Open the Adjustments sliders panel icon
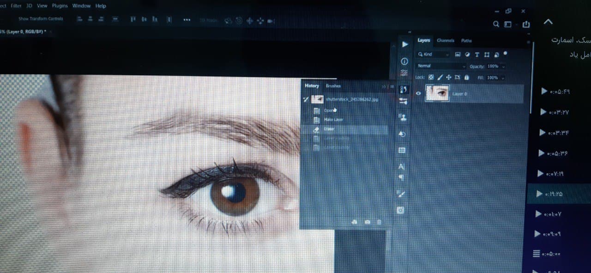 click(404, 73)
